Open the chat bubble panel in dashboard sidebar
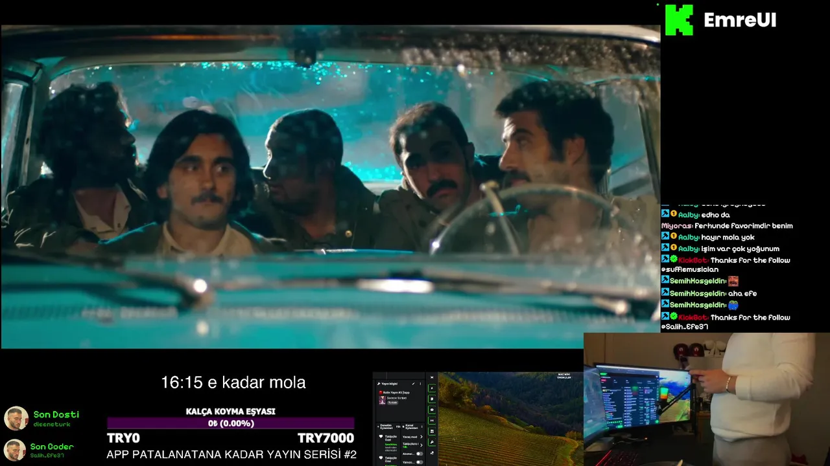 tap(432, 399)
